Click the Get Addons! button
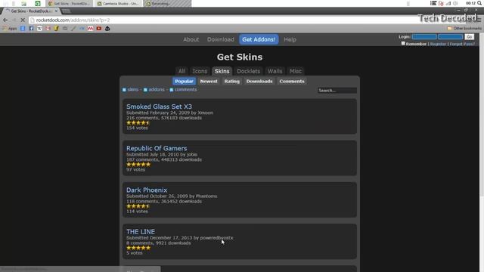This screenshot has height=272, width=484. [259, 39]
